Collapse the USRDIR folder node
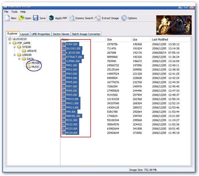 point(15,55)
